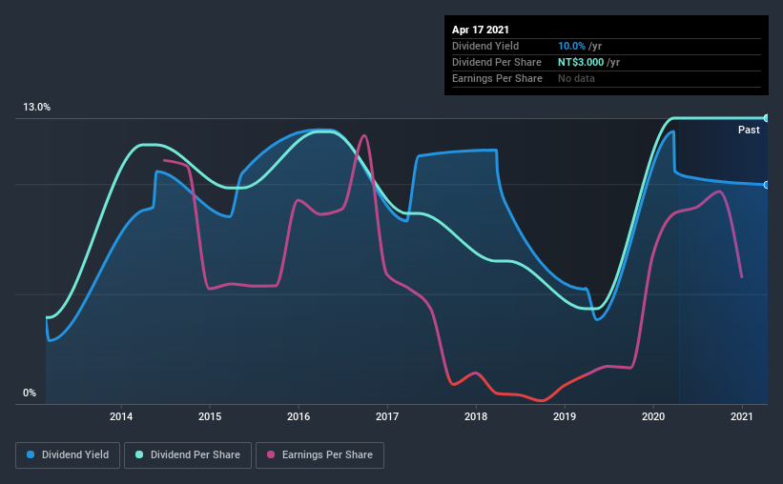Click the NT$3.000 dividend per share value

tap(581, 62)
